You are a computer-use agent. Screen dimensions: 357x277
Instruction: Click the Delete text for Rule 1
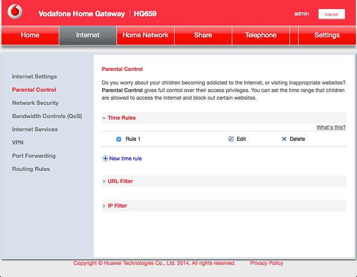point(297,139)
